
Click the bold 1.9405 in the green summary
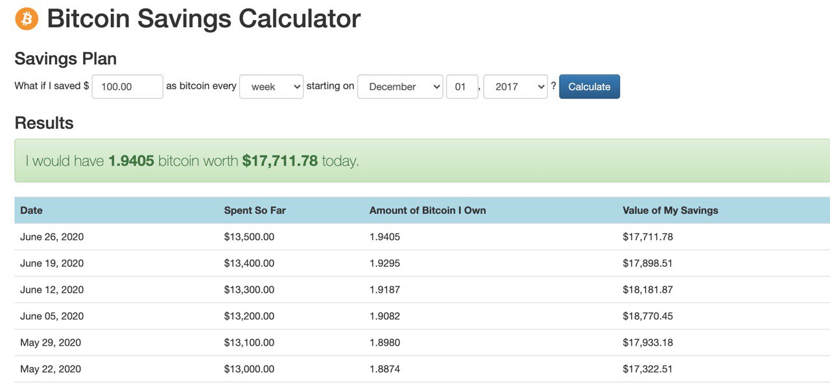point(131,161)
